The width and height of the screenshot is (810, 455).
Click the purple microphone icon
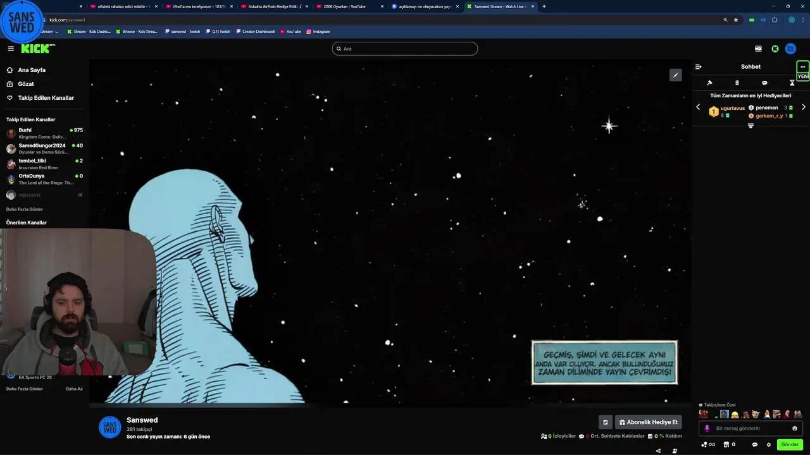pyautogui.click(x=707, y=428)
